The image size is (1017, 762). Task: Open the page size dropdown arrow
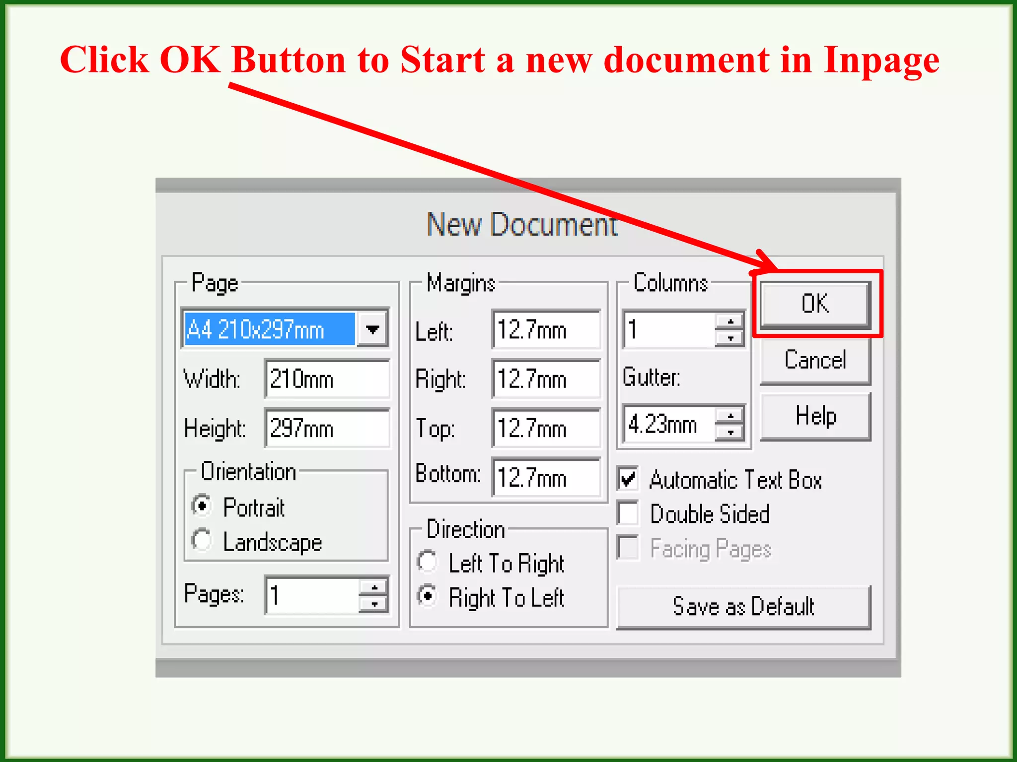(372, 329)
